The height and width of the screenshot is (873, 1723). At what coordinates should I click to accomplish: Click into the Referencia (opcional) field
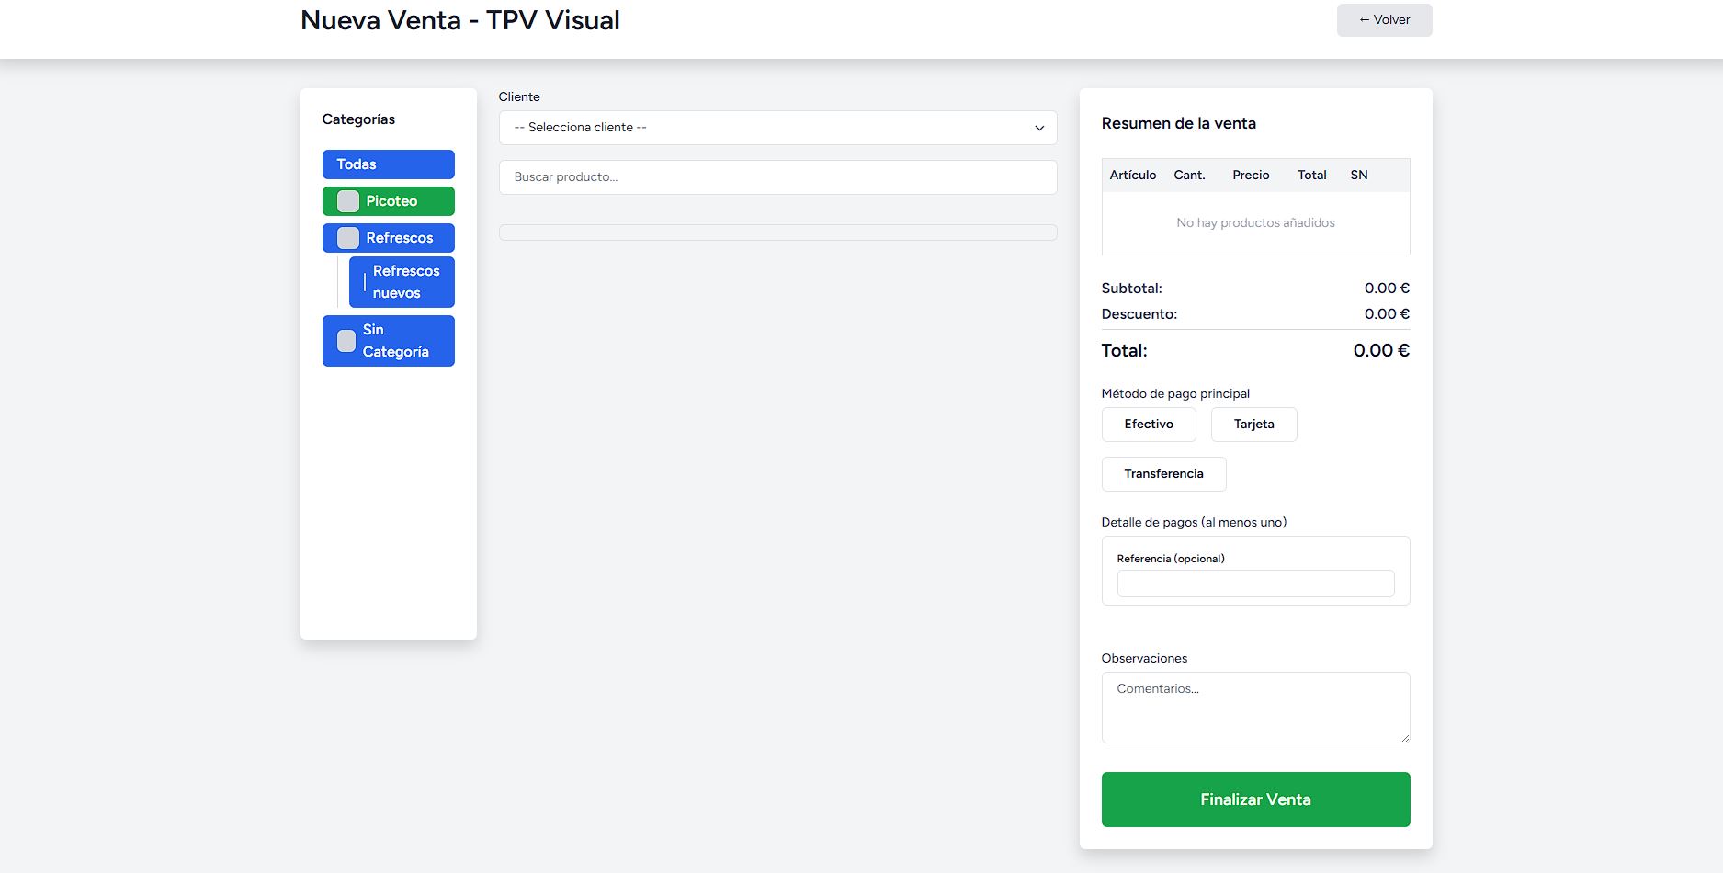(1254, 584)
